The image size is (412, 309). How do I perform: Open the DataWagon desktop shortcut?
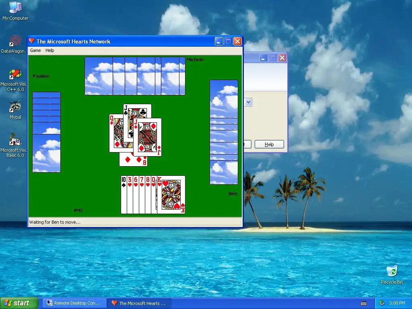point(14,44)
